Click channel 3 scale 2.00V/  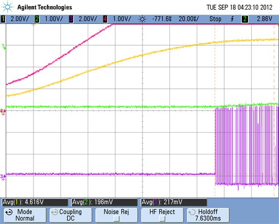pos(88,19)
